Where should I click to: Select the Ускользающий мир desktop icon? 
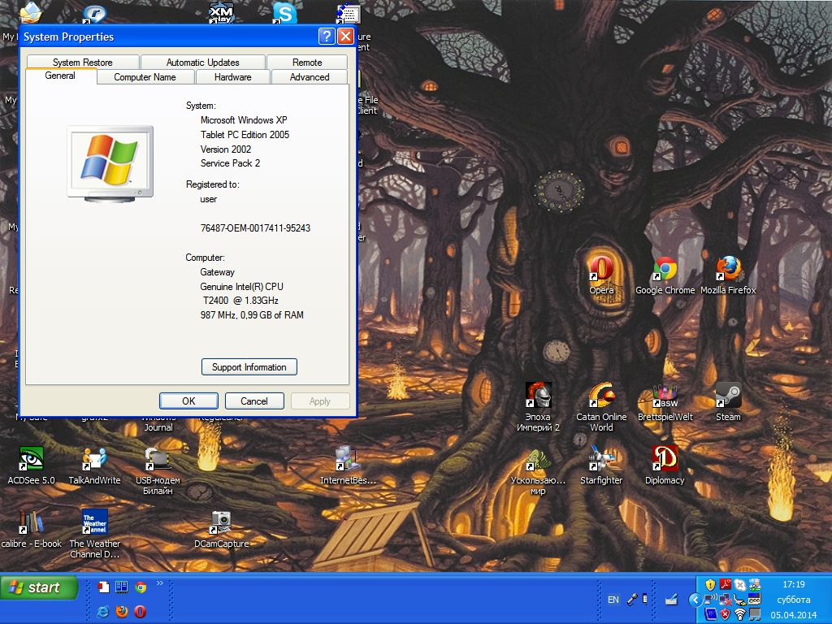(538, 470)
